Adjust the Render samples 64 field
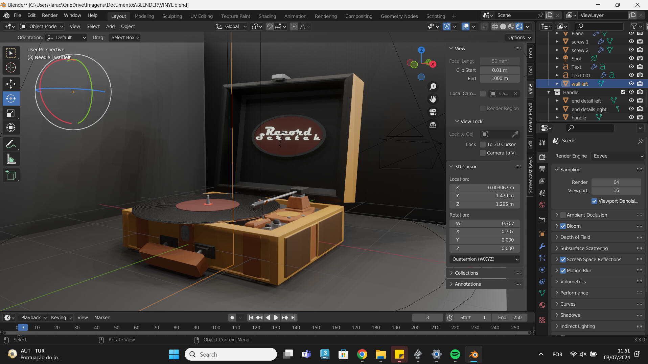Image resolution: width=648 pixels, height=364 pixels. (616, 182)
